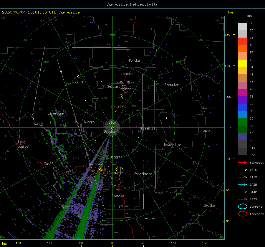
Task: Click the Strathmore city label
Action: pyautogui.click(x=143, y=174)
